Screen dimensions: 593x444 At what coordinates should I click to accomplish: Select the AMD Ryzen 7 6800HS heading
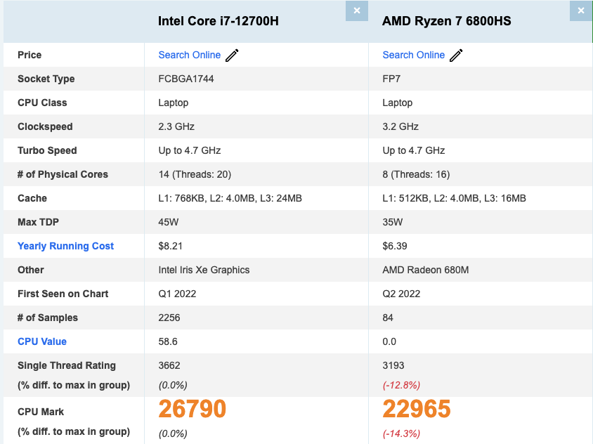click(447, 21)
